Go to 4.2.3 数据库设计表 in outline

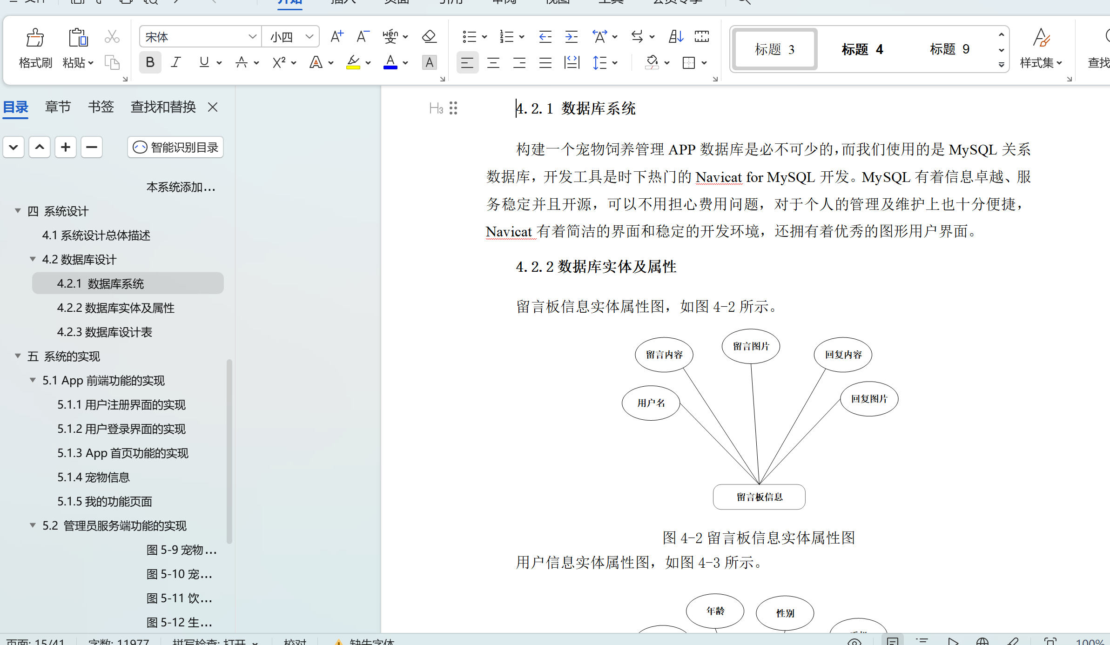104,332
